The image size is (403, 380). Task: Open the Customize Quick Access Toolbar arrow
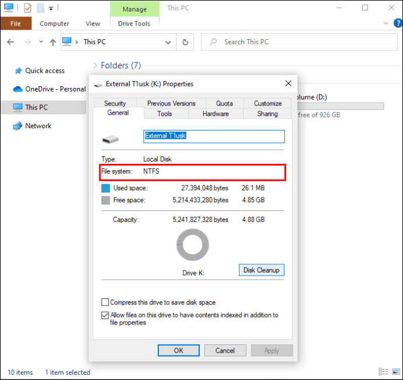click(51, 9)
